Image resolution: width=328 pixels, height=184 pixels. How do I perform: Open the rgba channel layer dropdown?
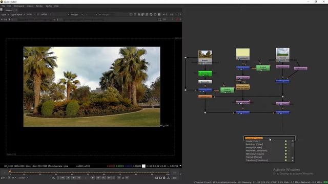5,15
